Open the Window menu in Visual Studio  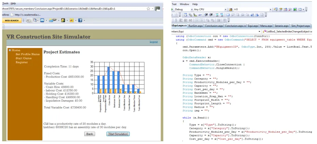[184, 4]
